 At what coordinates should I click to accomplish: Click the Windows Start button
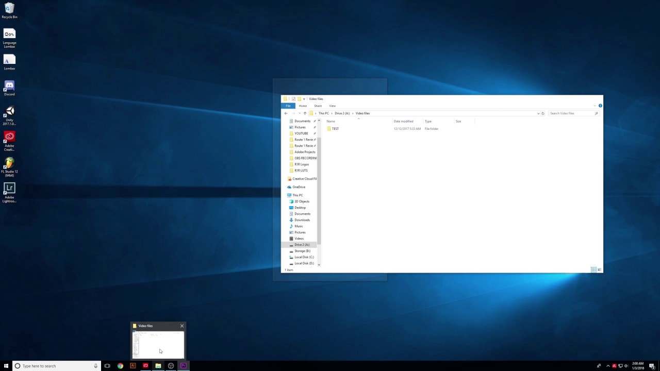point(6,366)
